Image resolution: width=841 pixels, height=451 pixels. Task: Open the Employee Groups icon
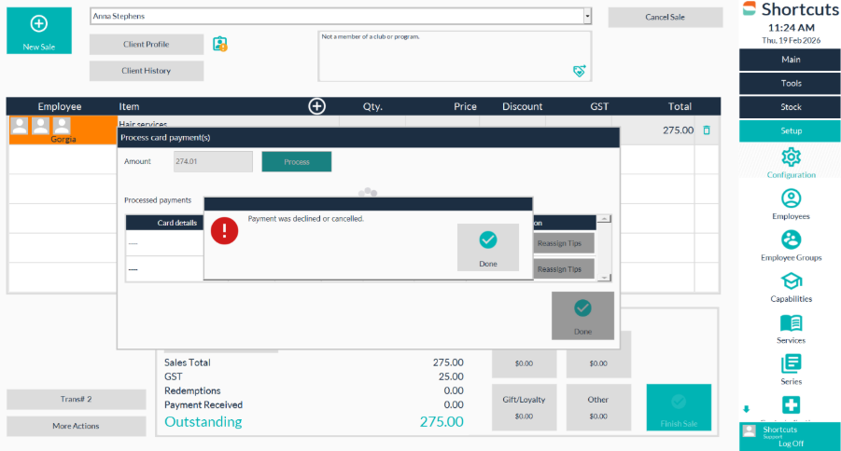791,239
